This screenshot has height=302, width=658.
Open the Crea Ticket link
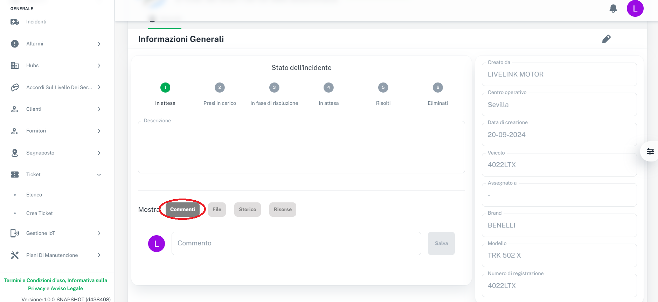tap(40, 213)
